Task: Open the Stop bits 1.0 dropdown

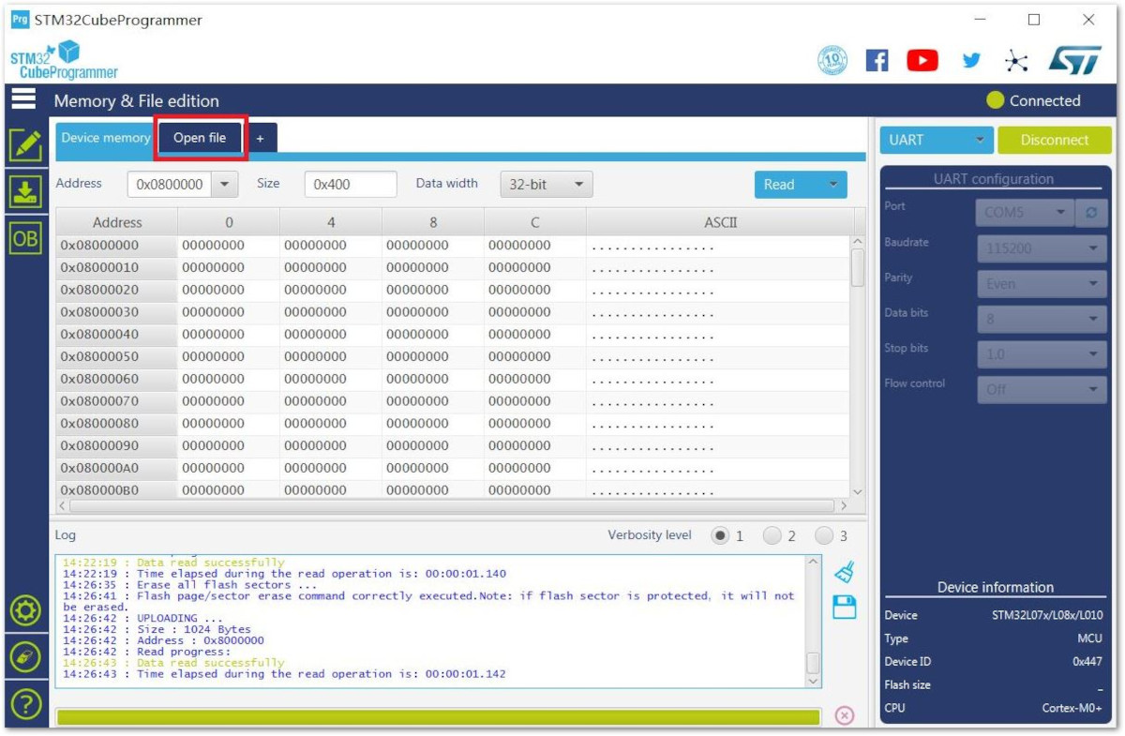Action: click(1042, 354)
